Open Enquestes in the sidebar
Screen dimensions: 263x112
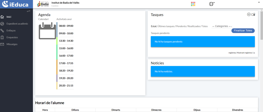pos(12,38)
